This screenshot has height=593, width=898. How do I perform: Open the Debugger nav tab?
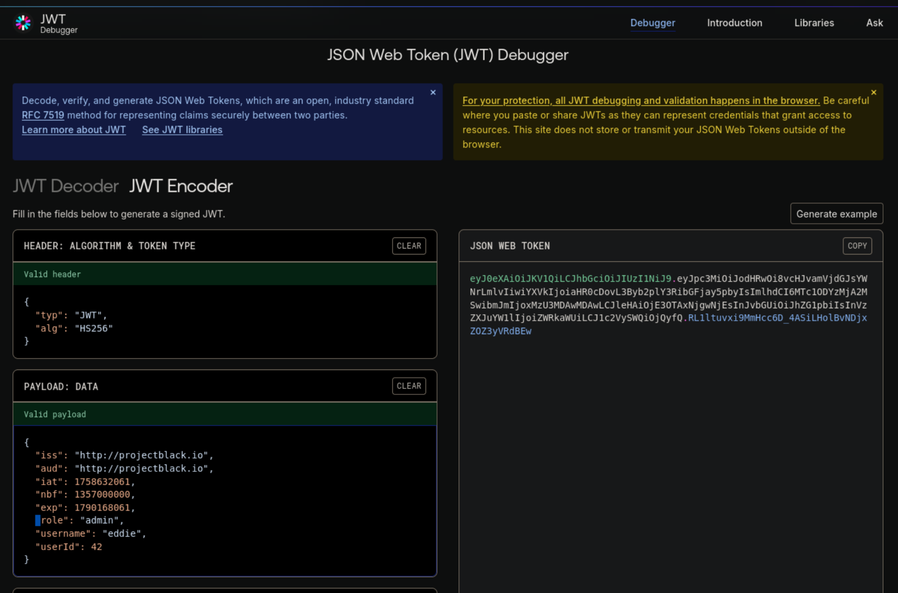point(652,23)
